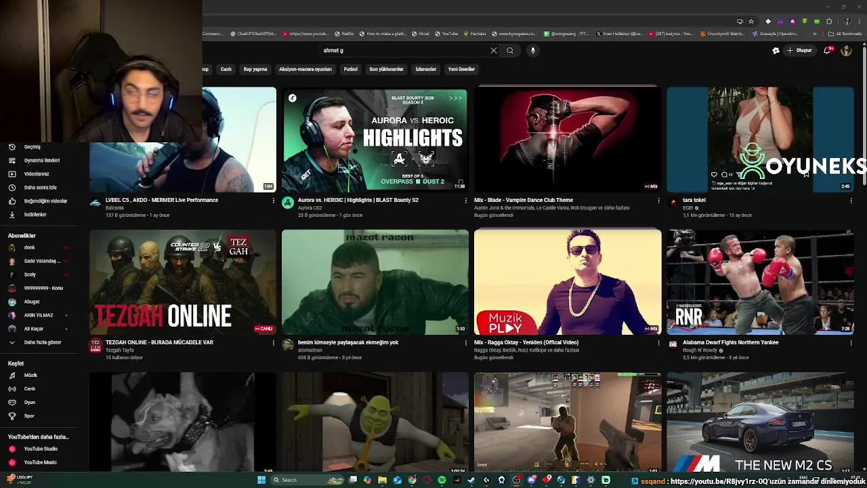Play Alabama Dwarf Fights Northern Yankee thumbnail
This screenshot has height=488, width=867.
pos(760,282)
